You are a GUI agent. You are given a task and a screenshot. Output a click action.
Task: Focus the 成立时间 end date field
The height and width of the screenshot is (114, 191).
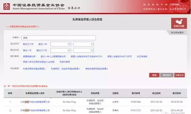[x=84, y=44]
